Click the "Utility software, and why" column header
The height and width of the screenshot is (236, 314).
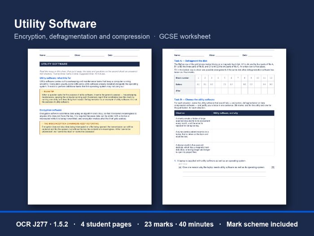[243, 113]
